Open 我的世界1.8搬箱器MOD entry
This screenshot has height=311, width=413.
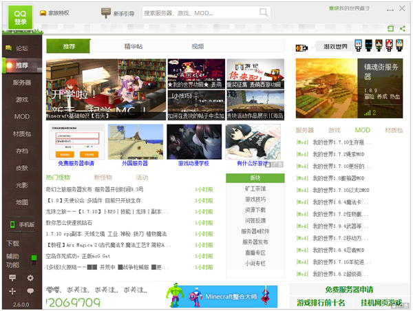point(338,178)
